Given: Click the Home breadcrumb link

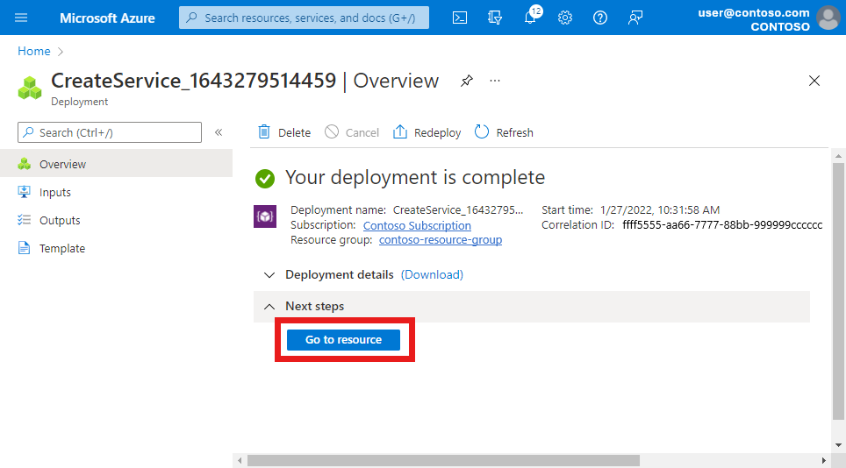Looking at the screenshot, I should point(34,51).
